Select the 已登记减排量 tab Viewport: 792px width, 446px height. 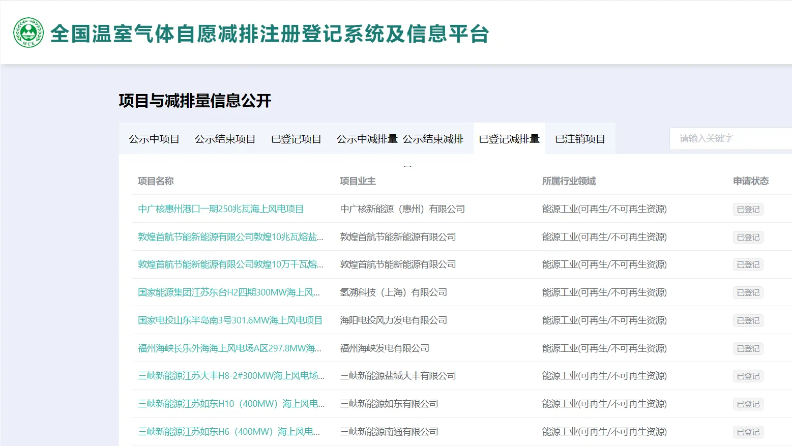coord(509,139)
